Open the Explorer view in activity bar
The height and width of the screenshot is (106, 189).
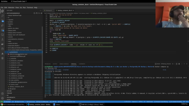[x=2, y=11]
